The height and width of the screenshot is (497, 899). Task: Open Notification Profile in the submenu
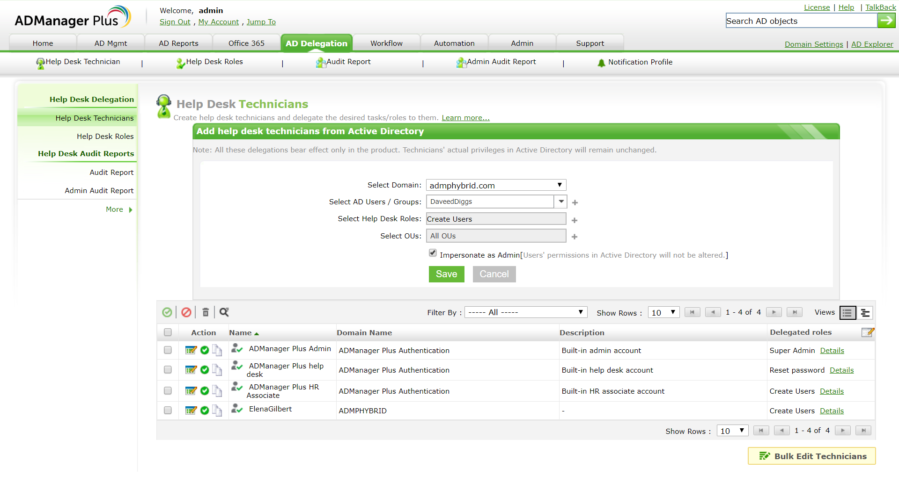pos(635,62)
